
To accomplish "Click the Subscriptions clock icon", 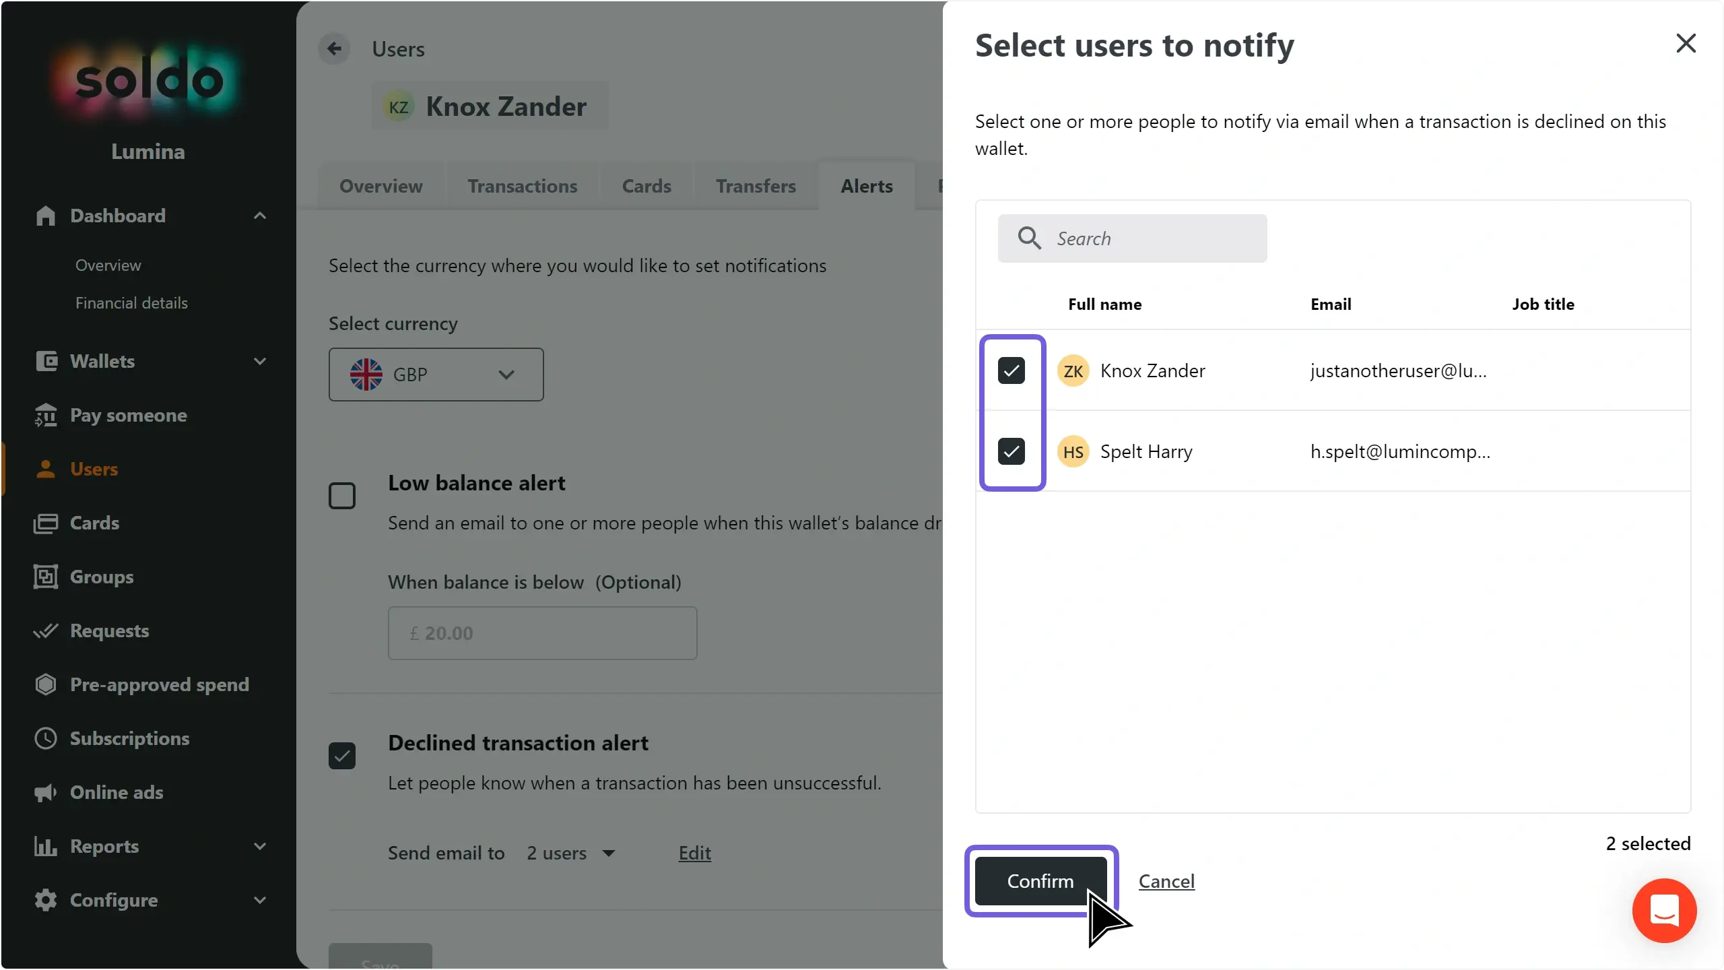I will 46,738.
